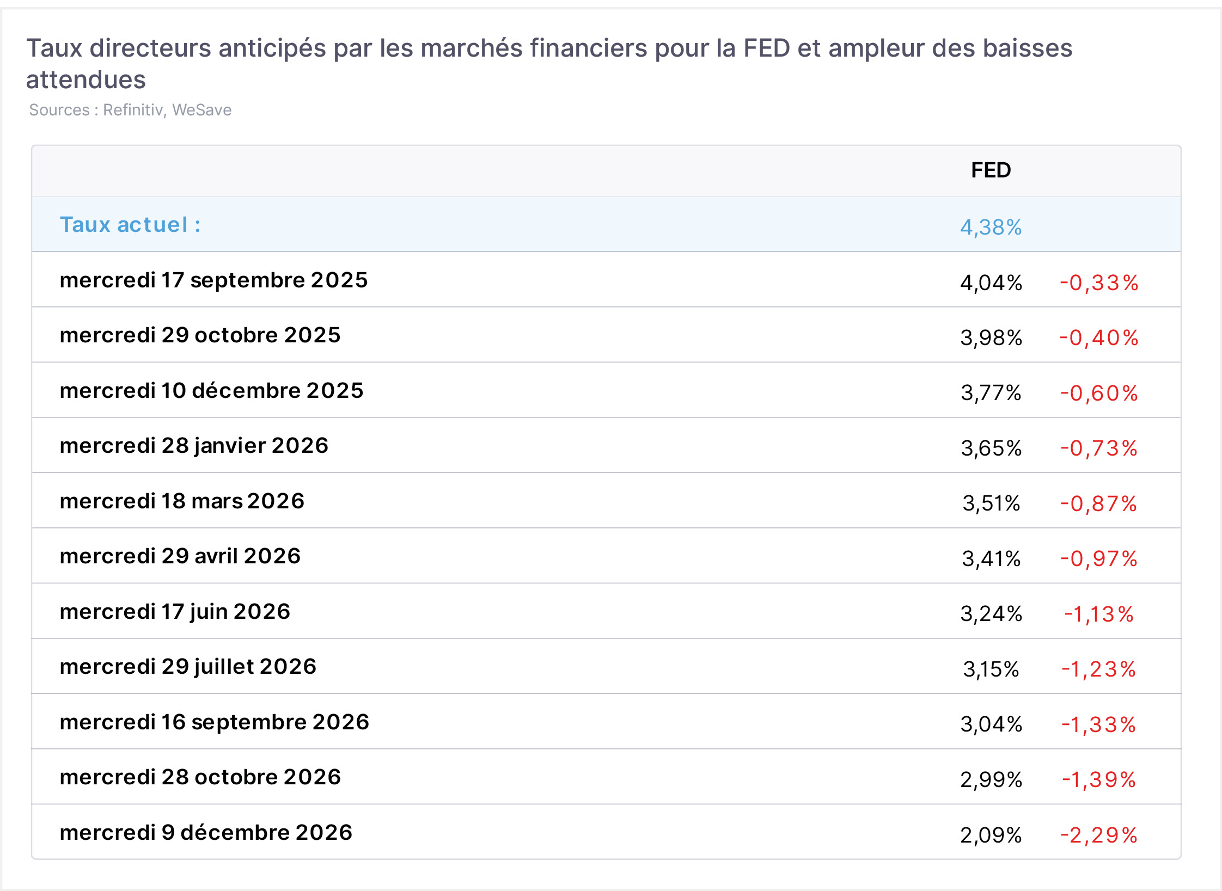This screenshot has width=1222, height=891.
Task: Click the mercredi 29 octobre 2025 row
Action: 606,335
